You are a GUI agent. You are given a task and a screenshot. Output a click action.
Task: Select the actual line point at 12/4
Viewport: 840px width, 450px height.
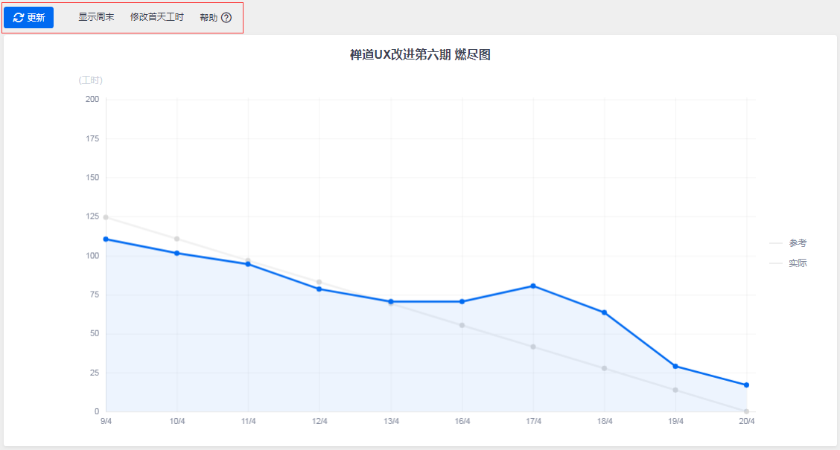pos(319,289)
